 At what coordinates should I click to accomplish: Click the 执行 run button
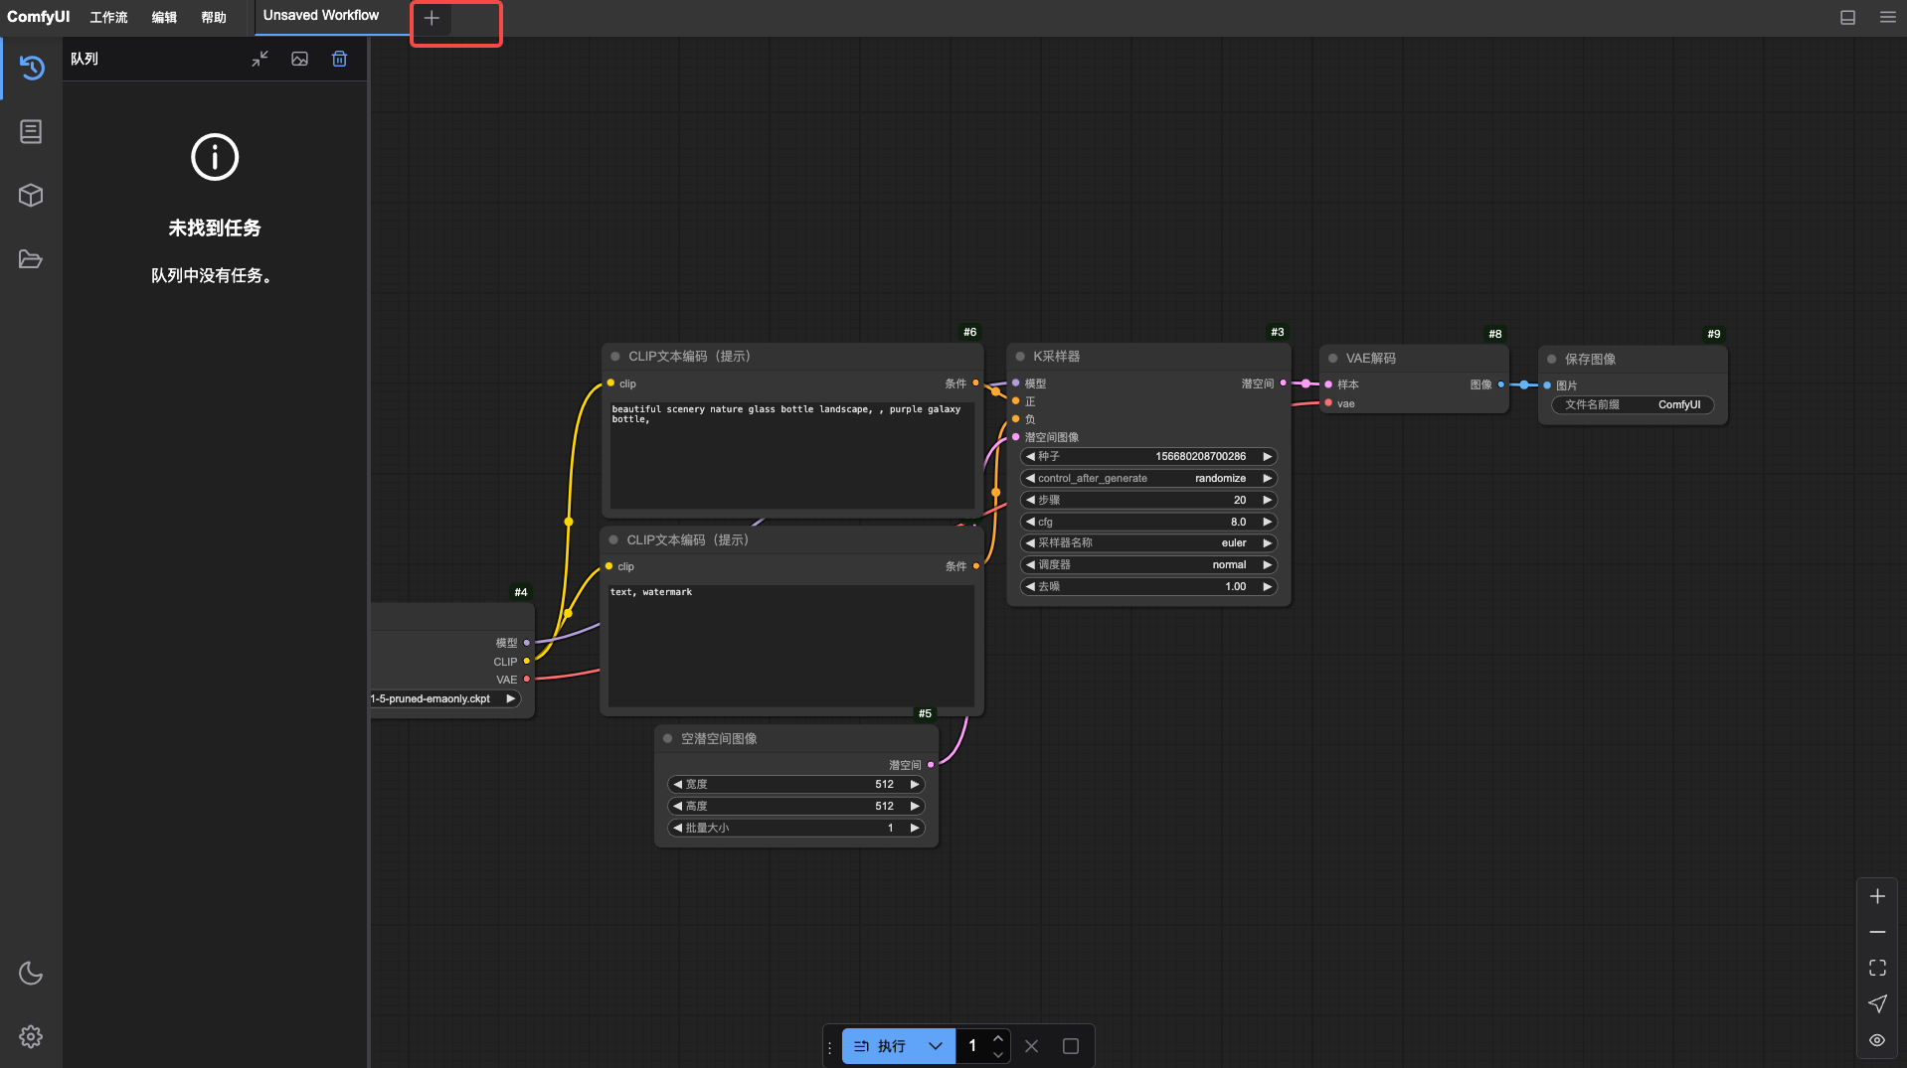tap(881, 1046)
